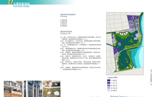154x97 pixels.
Task: Click the Contral Data title
Action: [x=21, y=6]
